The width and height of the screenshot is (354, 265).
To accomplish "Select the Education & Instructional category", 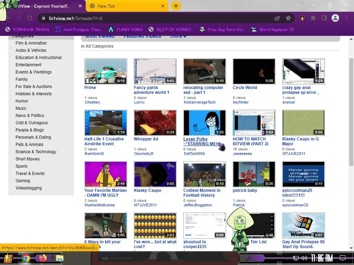I will coord(39,58).
